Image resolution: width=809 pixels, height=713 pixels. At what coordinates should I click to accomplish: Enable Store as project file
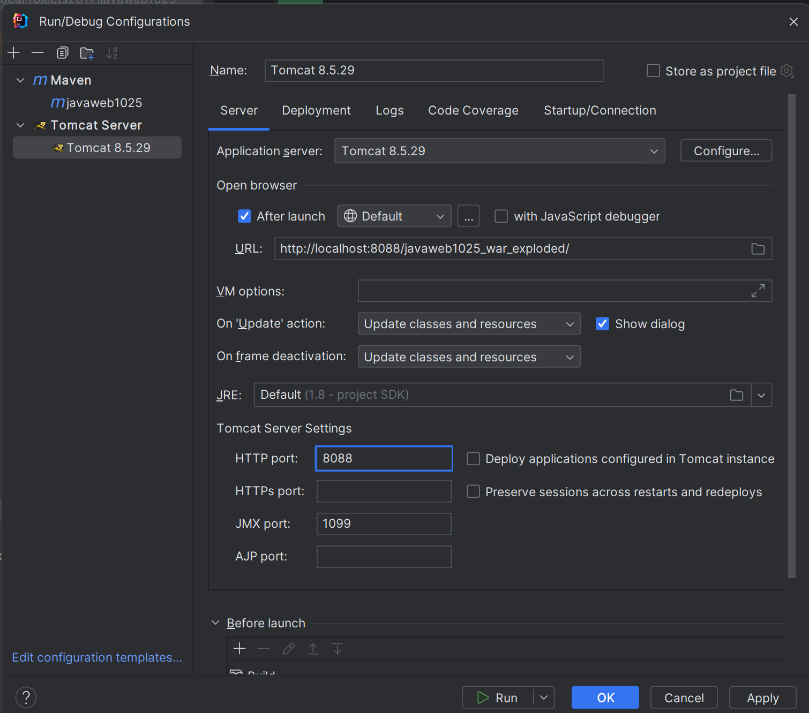click(x=653, y=71)
